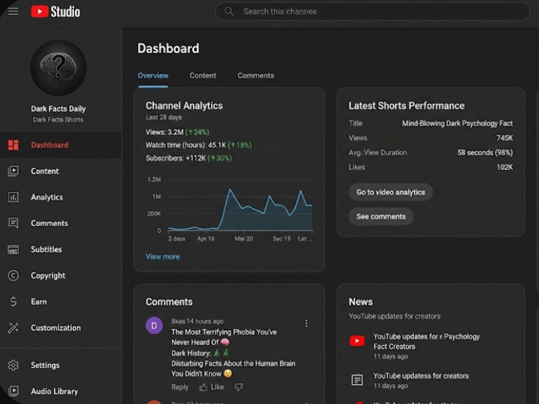Image resolution: width=539 pixels, height=404 pixels.
Task: Click the red YouTube news icon
Action: click(357, 341)
